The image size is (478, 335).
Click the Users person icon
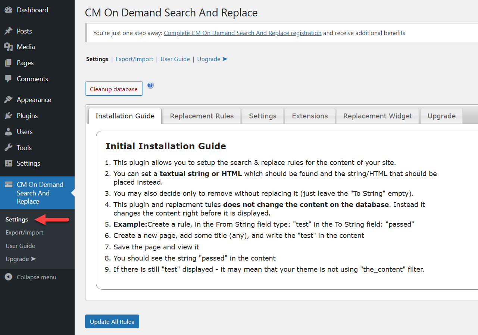pos(8,132)
